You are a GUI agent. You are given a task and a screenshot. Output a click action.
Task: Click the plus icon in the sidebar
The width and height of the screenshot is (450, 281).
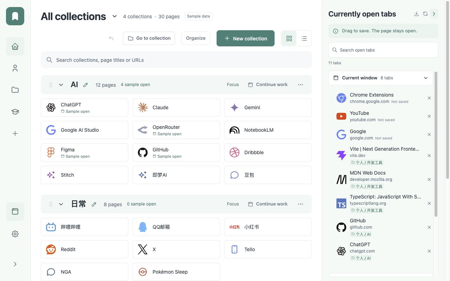click(x=15, y=133)
